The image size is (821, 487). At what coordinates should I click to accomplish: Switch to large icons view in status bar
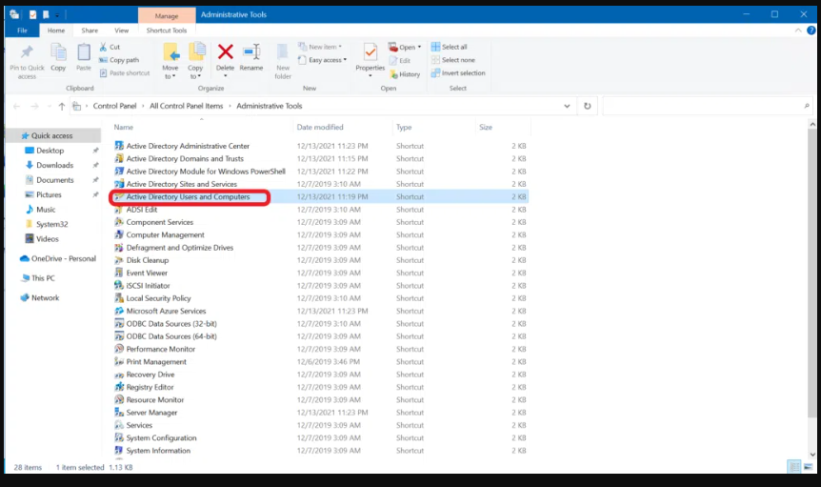tap(808, 466)
